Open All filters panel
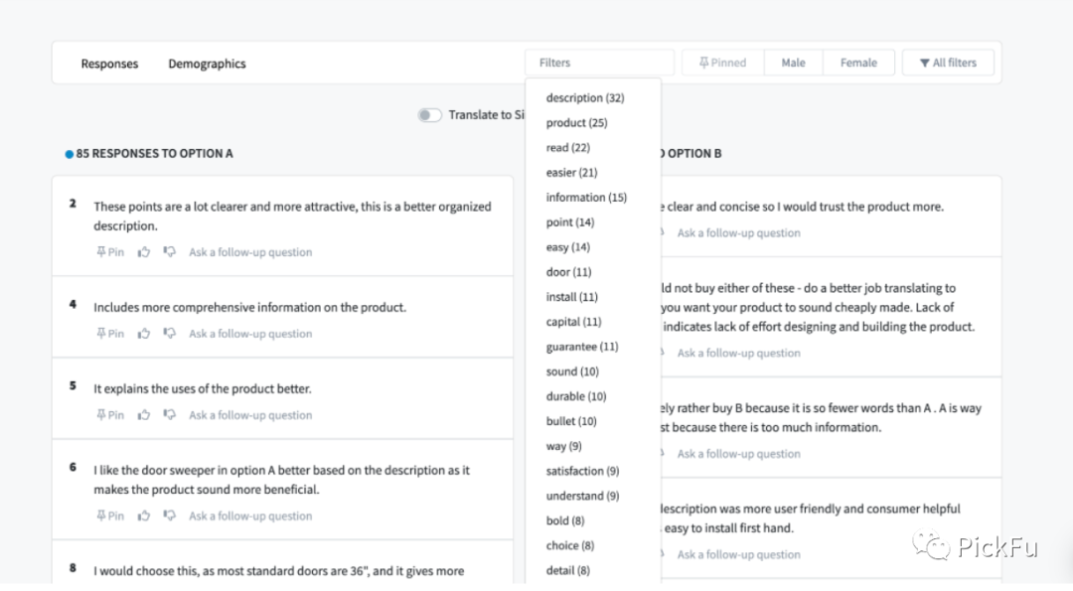This screenshot has width=1073, height=591. (948, 63)
